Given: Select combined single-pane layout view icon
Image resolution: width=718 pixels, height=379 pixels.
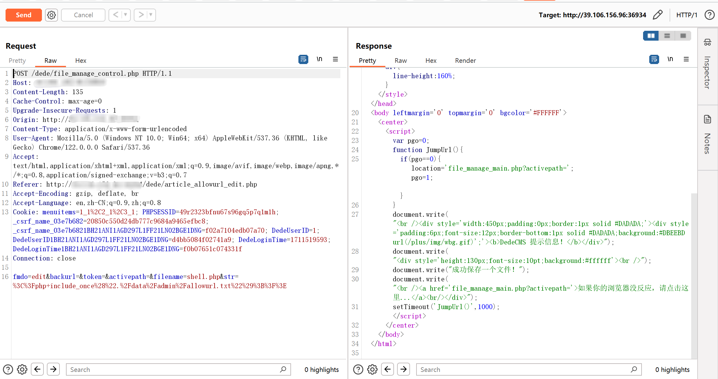Looking at the screenshot, I should (683, 36).
